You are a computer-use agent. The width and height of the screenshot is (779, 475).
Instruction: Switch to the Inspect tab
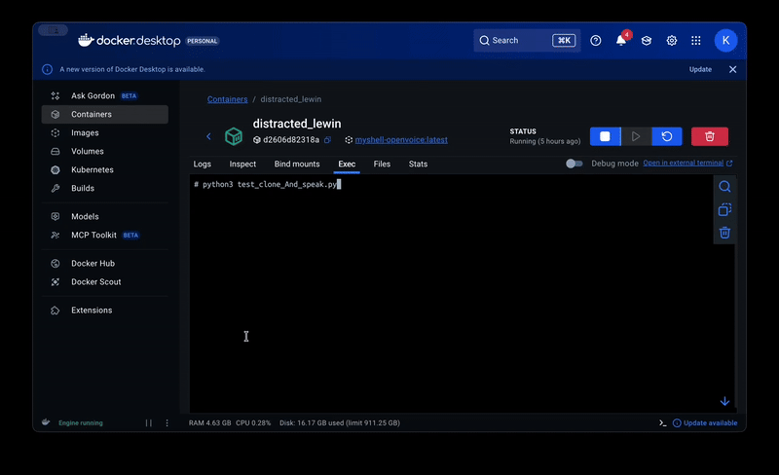click(242, 164)
